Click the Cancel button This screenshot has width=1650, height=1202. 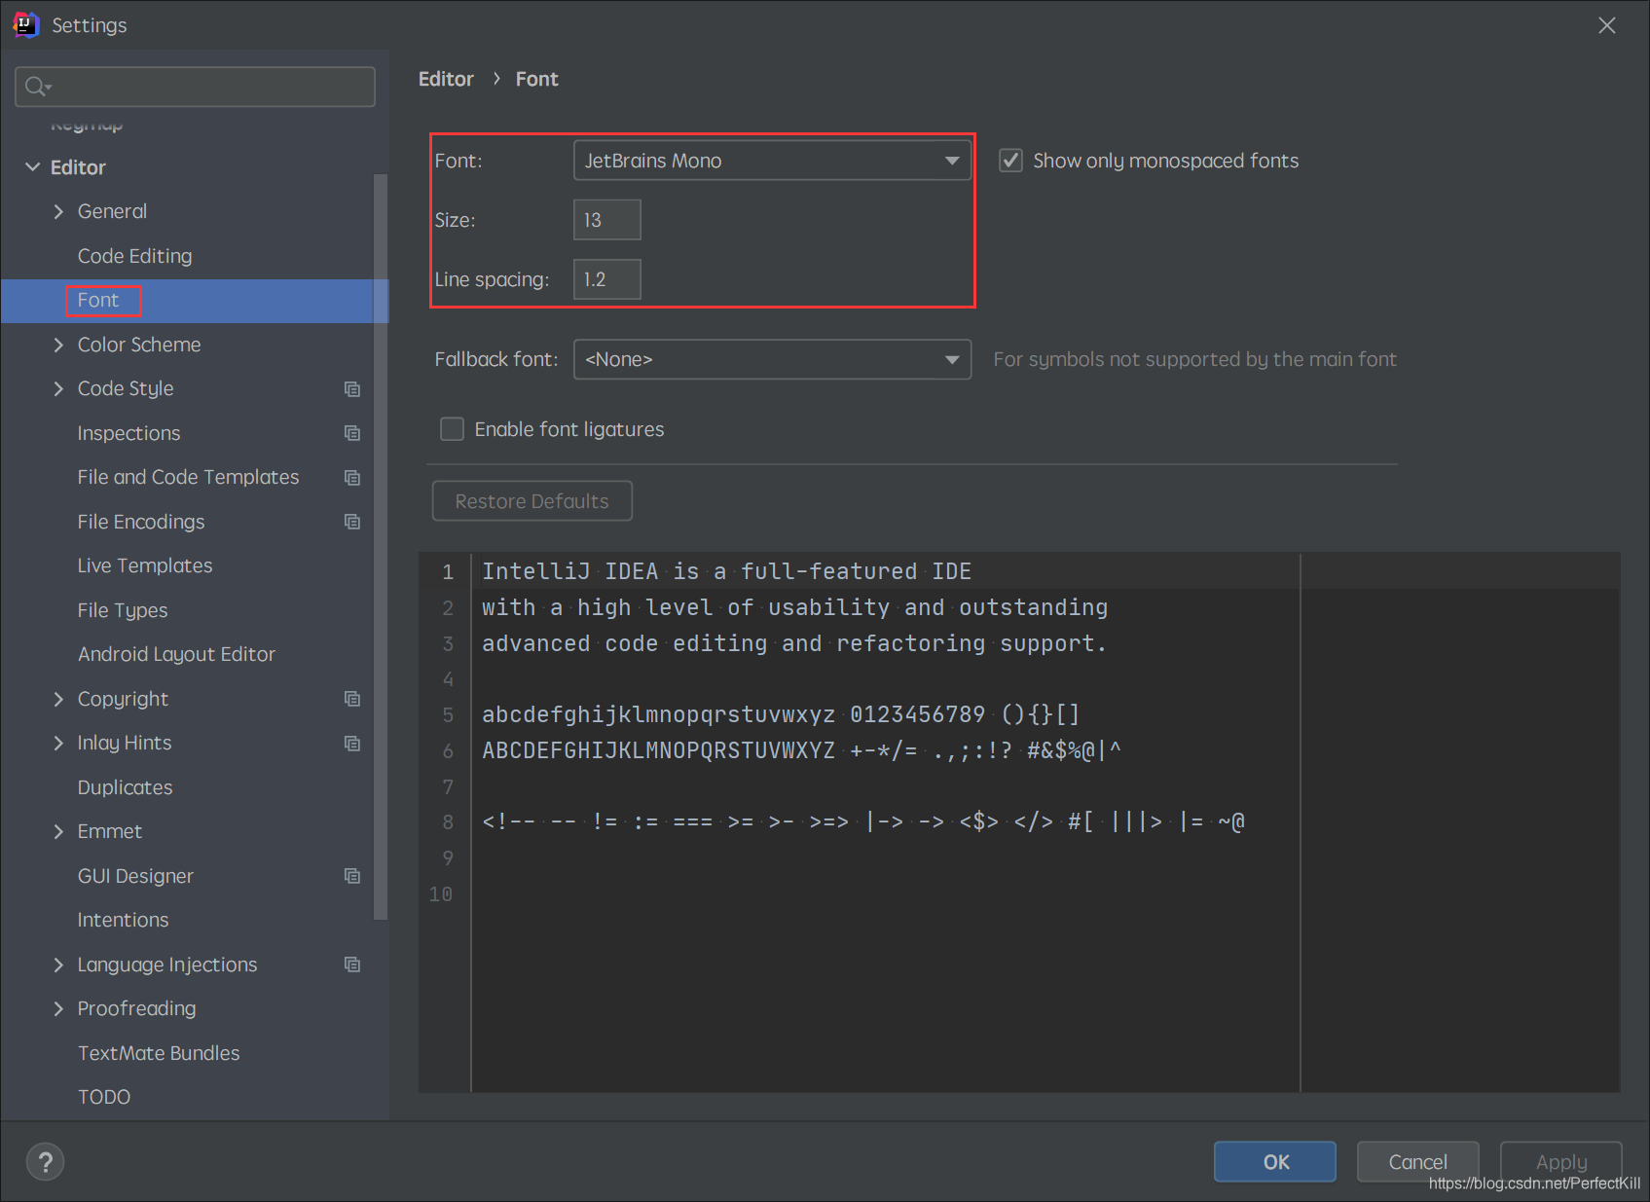point(1417,1161)
